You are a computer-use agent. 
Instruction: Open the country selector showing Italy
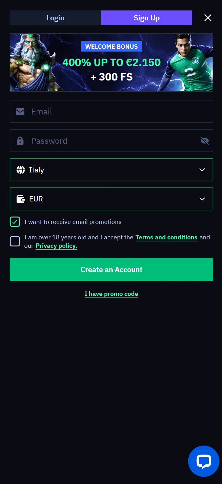[111, 170]
